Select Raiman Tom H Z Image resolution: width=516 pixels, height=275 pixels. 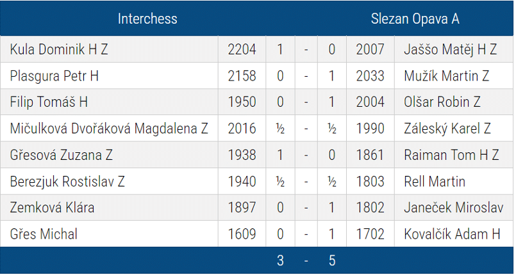pyautogui.click(x=451, y=155)
